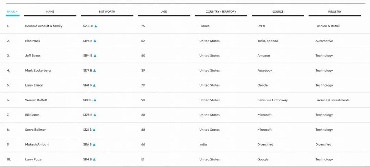Choose the INDUSTRY column header
The image size is (370, 167).
pos(335,12)
